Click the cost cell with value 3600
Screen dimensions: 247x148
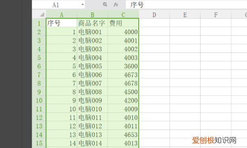[x=123, y=66]
